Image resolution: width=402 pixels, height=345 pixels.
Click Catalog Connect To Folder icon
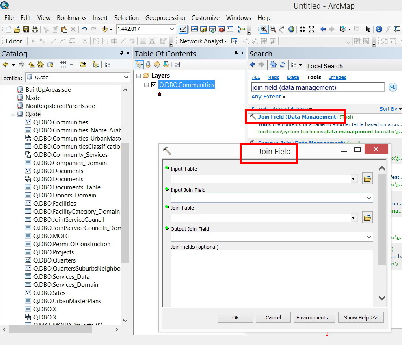click(x=83, y=65)
